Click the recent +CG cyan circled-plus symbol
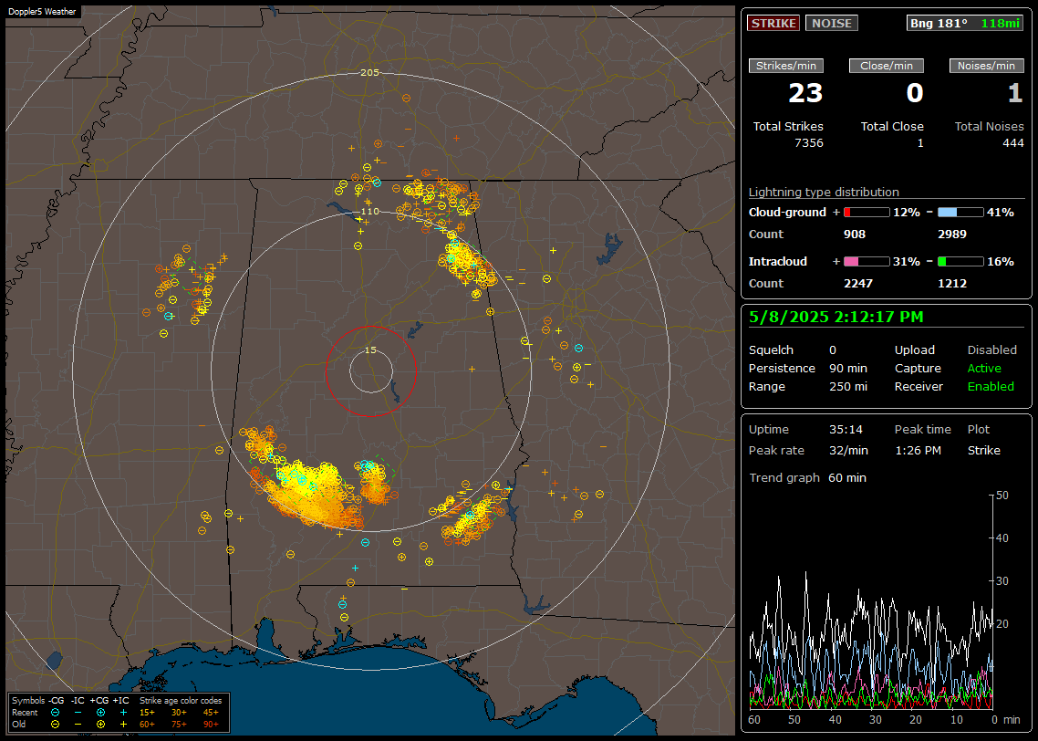The width and height of the screenshot is (1038, 741). (100, 713)
